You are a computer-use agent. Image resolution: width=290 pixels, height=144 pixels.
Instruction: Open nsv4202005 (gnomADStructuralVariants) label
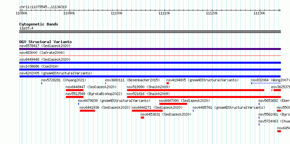click(x=56, y=73)
